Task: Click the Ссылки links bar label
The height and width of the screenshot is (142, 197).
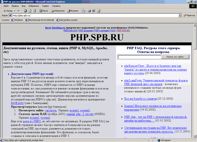Action: pos(6,20)
